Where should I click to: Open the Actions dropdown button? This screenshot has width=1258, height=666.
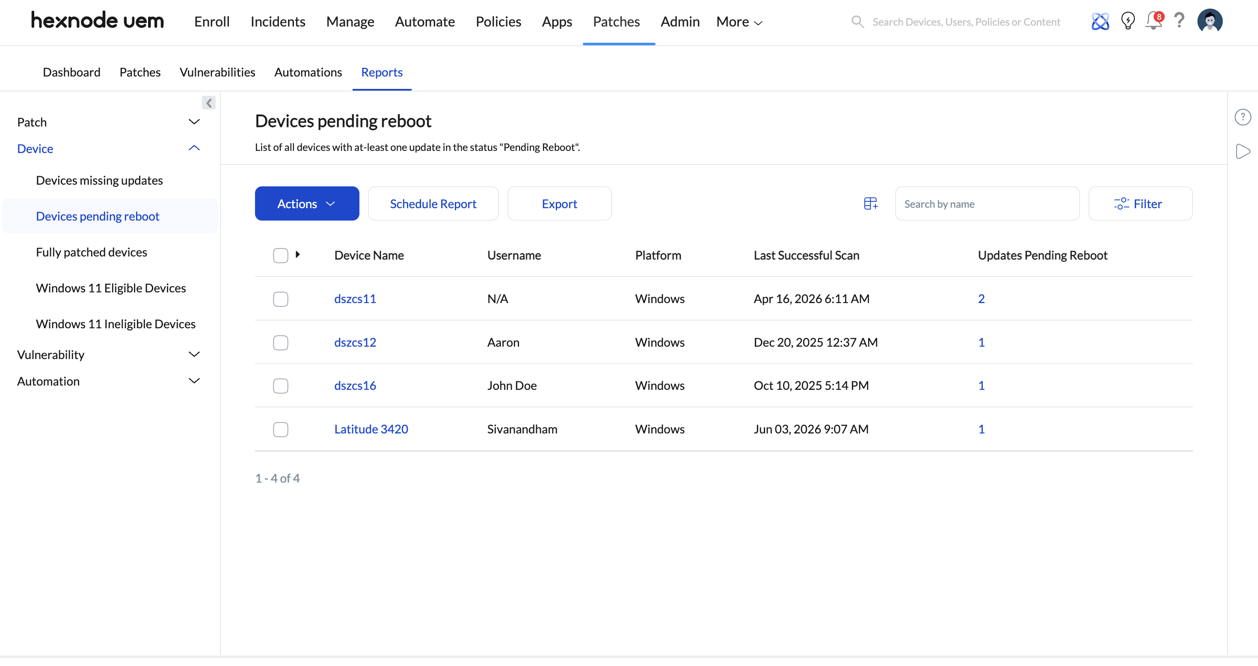(307, 203)
